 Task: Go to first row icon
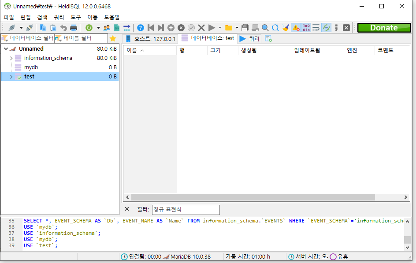point(151,28)
